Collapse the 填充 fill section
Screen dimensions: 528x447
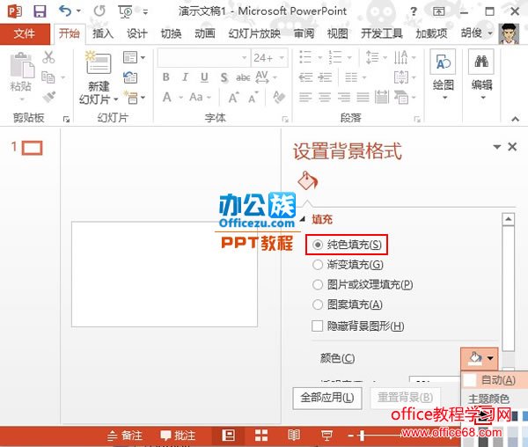pyautogui.click(x=303, y=219)
